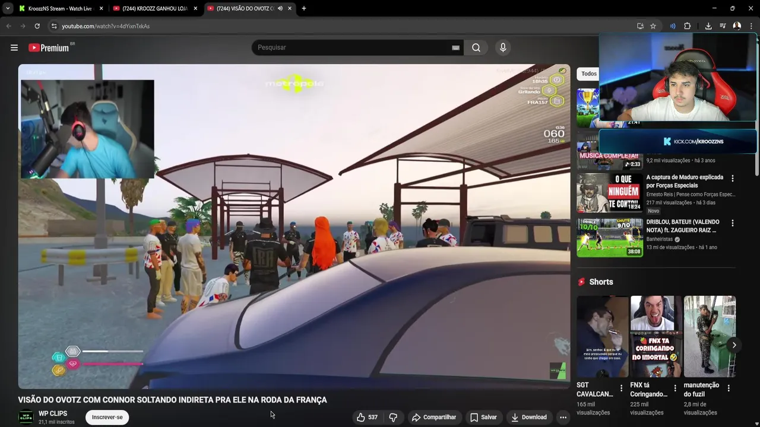Show next Shorts with right arrow
760x427 pixels.
tap(734, 345)
